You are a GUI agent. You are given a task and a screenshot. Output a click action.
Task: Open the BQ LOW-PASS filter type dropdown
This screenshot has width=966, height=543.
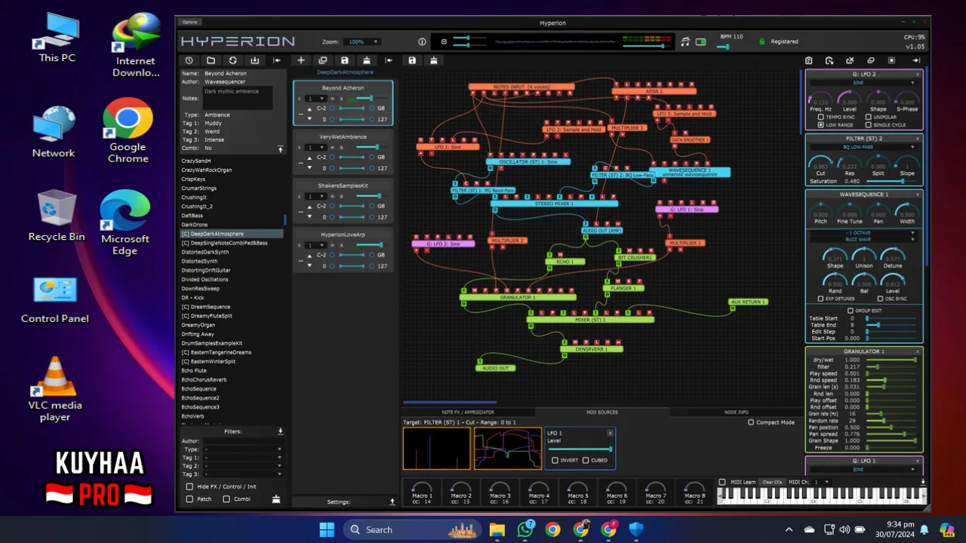(x=863, y=147)
